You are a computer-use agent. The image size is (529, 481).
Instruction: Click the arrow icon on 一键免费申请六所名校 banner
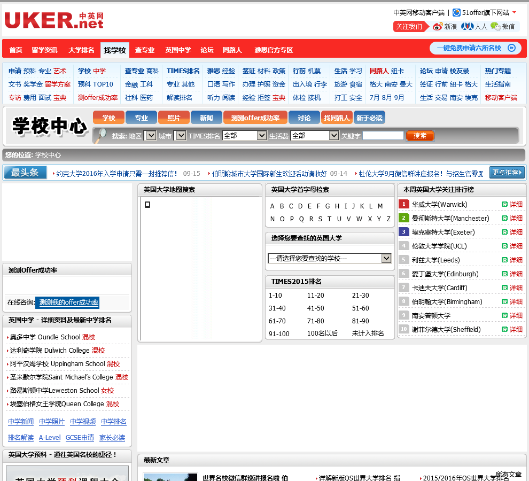click(x=512, y=48)
